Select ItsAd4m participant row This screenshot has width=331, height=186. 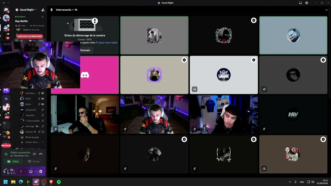click(x=32, y=93)
